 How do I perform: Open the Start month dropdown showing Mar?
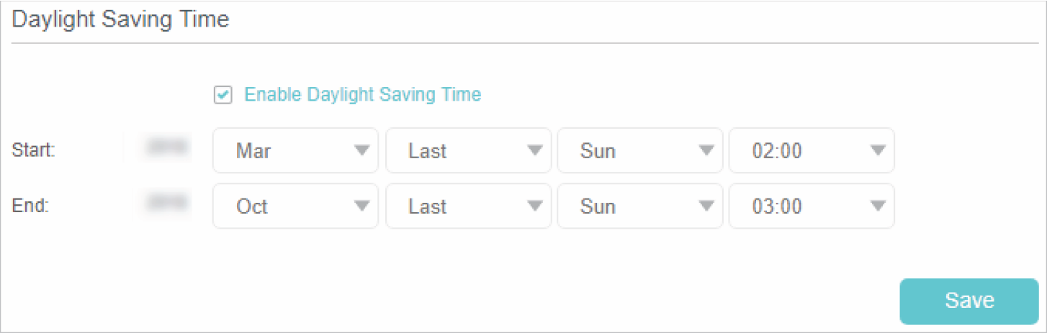tap(288, 151)
